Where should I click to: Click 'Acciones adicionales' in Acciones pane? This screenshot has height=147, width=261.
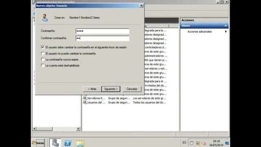(x=199, y=31)
